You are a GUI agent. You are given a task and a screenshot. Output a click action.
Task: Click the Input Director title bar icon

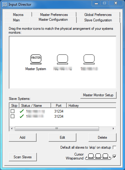click(x=5, y=5)
